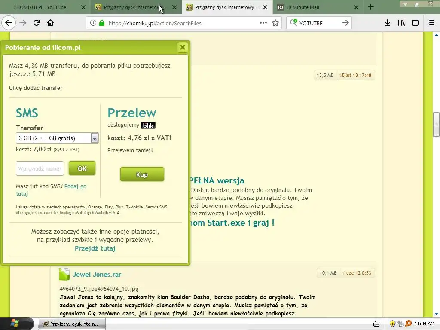Click the 13,5 MB file size label

325,75
